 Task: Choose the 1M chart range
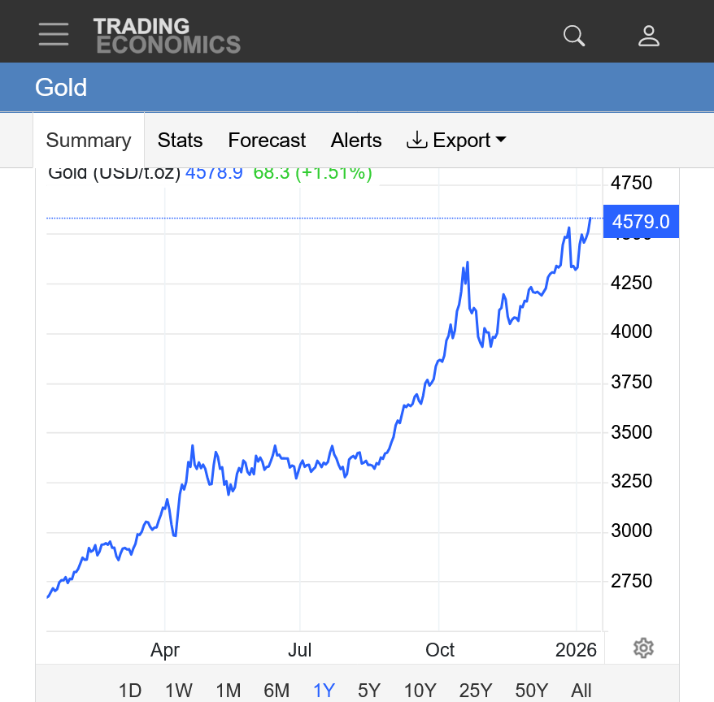(x=229, y=691)
